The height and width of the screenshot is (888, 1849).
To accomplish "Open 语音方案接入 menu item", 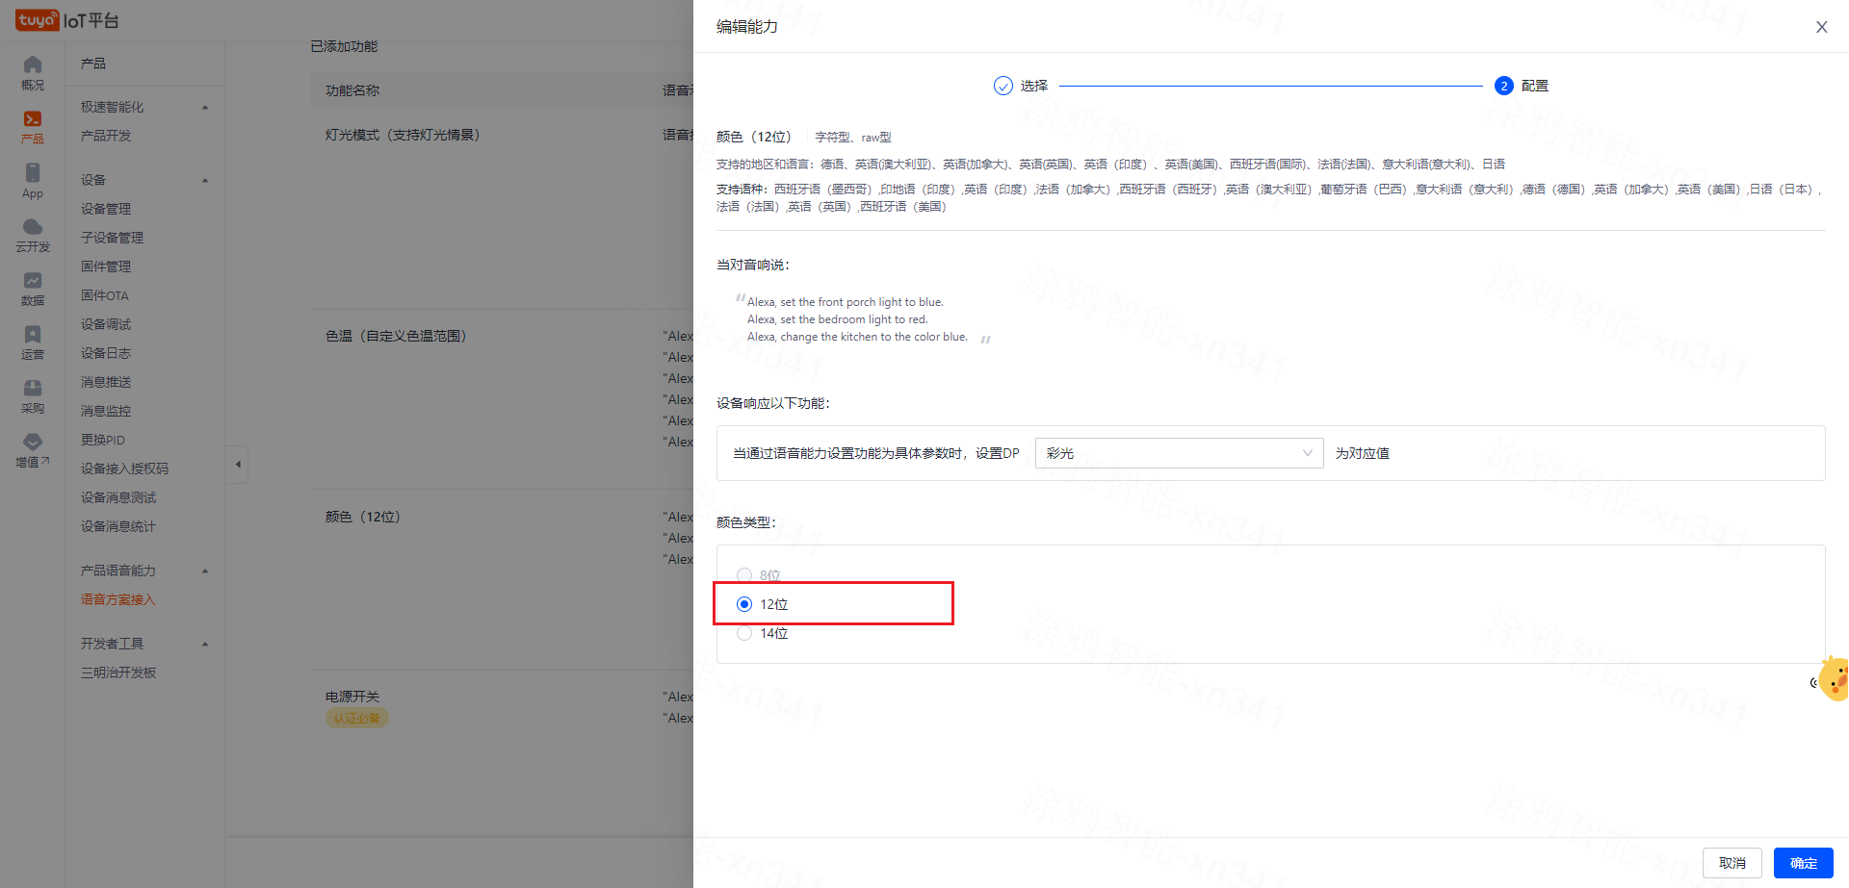I will coord(117,599).
